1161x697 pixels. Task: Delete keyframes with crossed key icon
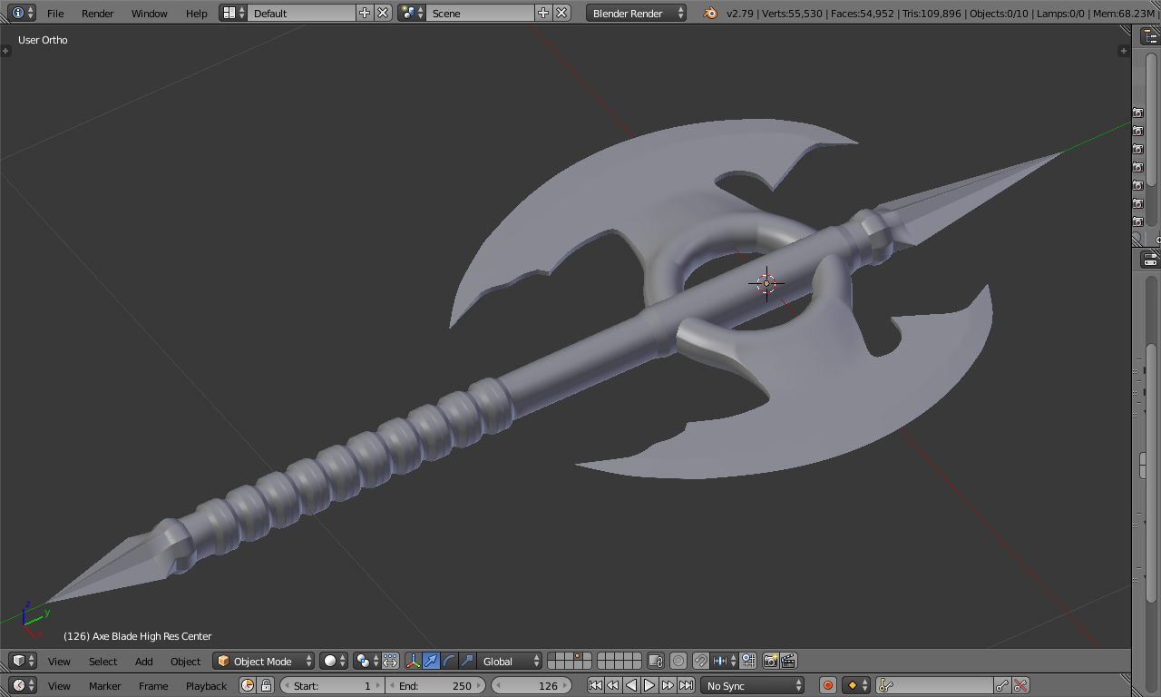1020,685
